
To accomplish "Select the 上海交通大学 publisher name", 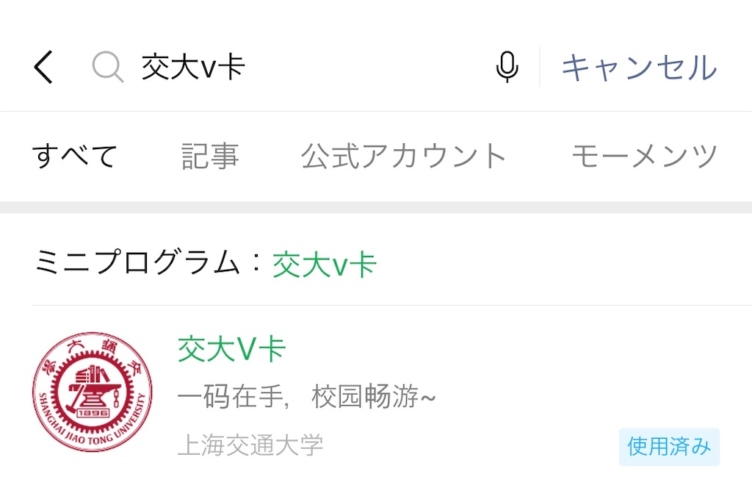I will click(x=250, y=445).
